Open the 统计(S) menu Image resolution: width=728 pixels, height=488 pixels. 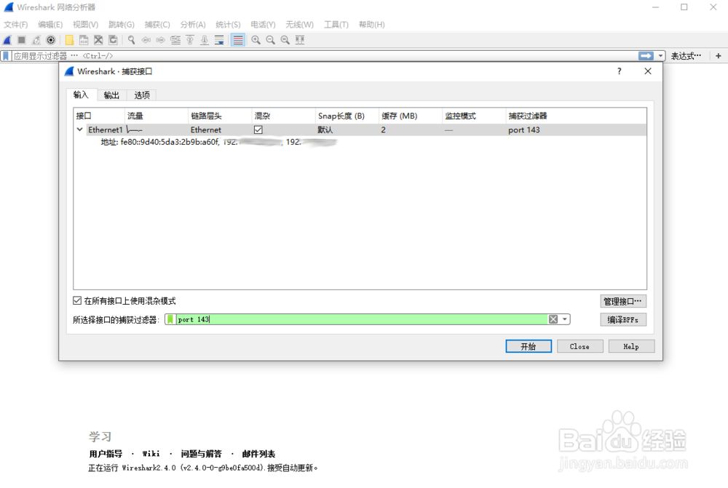click(x=228, y=25)
